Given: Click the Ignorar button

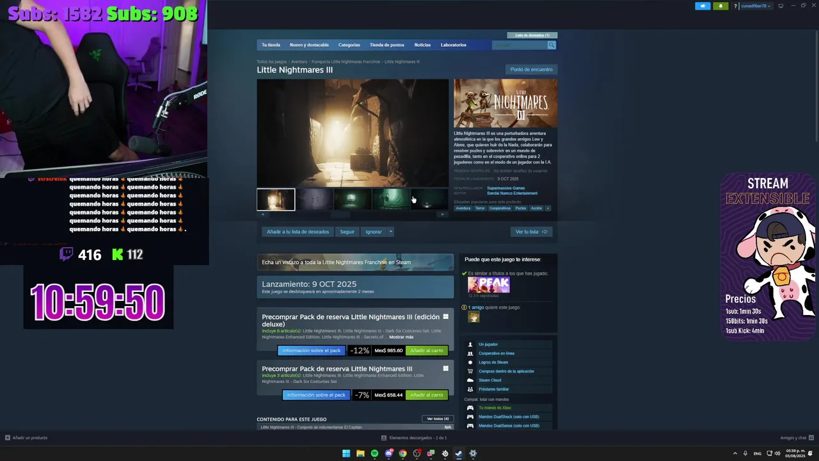Looking at the screenshot, I should click(374, 232).
